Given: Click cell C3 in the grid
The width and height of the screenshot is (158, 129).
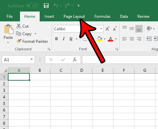Looking at the screenshot, I should pyautogui.click(x=61, y=90).
